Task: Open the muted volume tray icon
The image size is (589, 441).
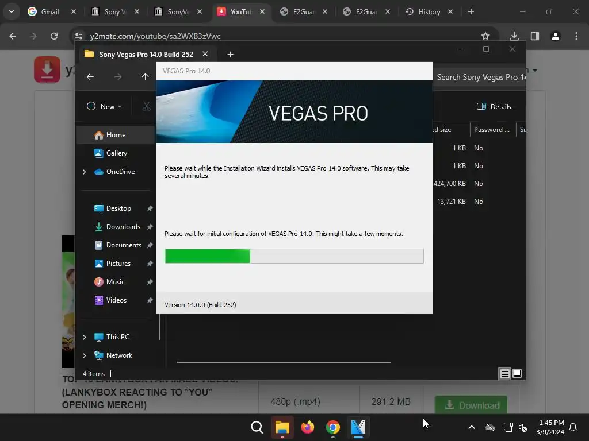Action: [523, 427]
